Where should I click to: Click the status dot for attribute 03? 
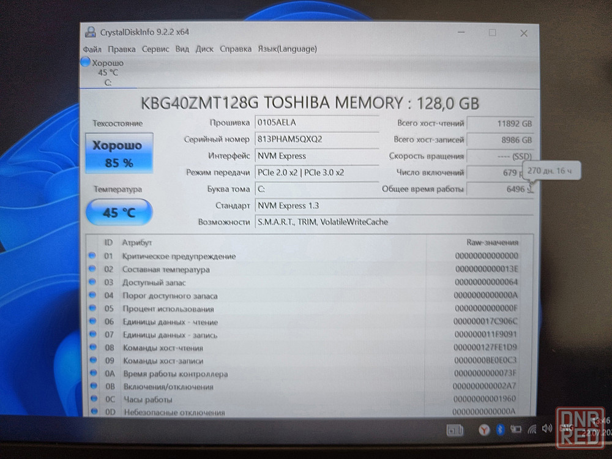pyautogui.click(x=92, y=282)
